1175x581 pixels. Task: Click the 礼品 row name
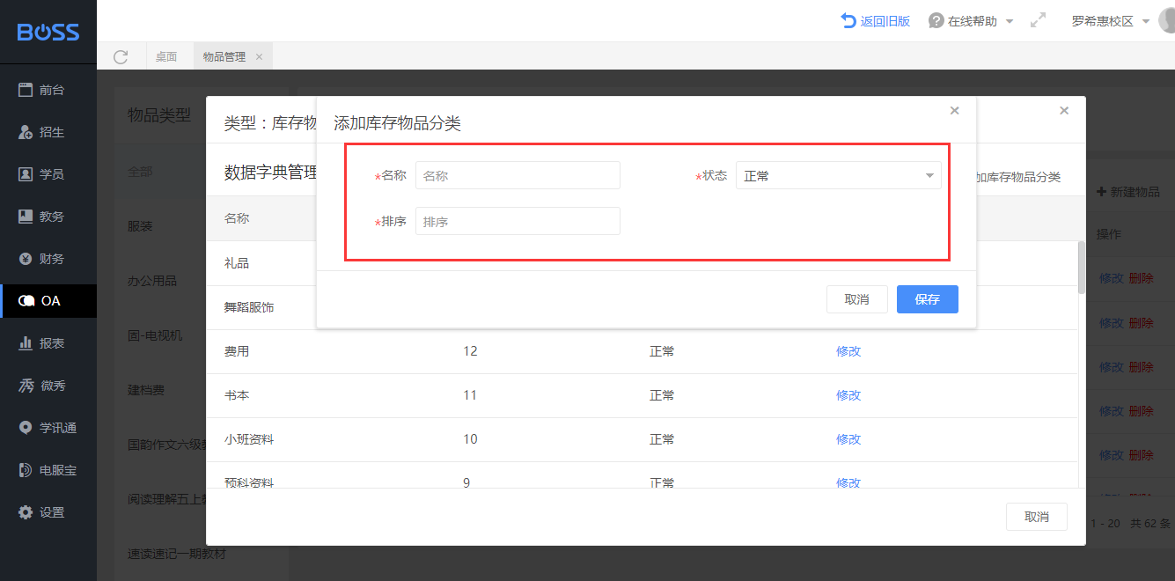pyautogui.click(x=237, y=263)
